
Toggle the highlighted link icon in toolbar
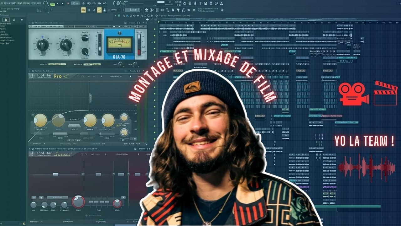[99, 10]
